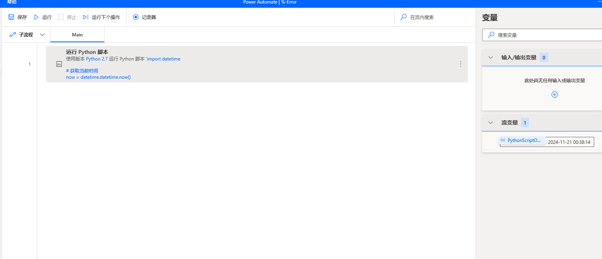Screen dimensions: 602x259
Task: Click the flow variables count badge 1
Action: pyautogui.click(x=525, y=123)
